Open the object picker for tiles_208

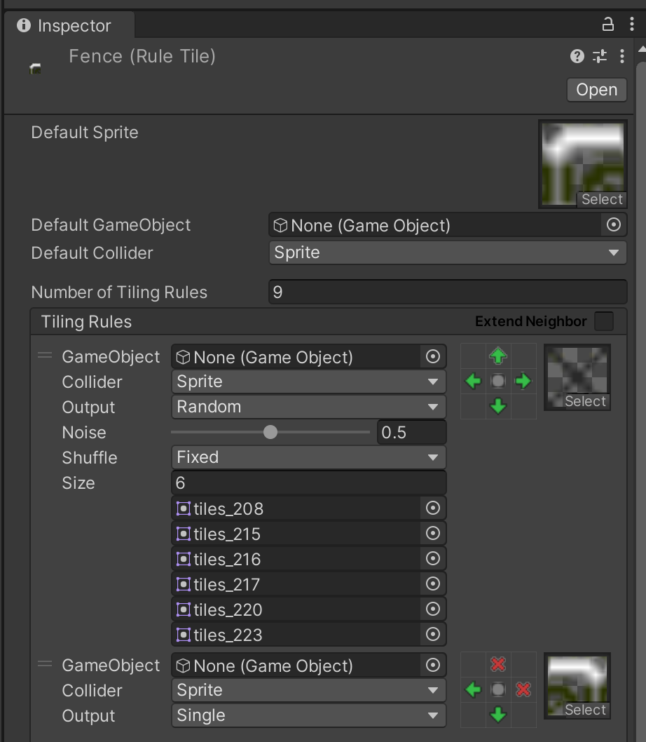pyautogui.click(x=434, y=508)
